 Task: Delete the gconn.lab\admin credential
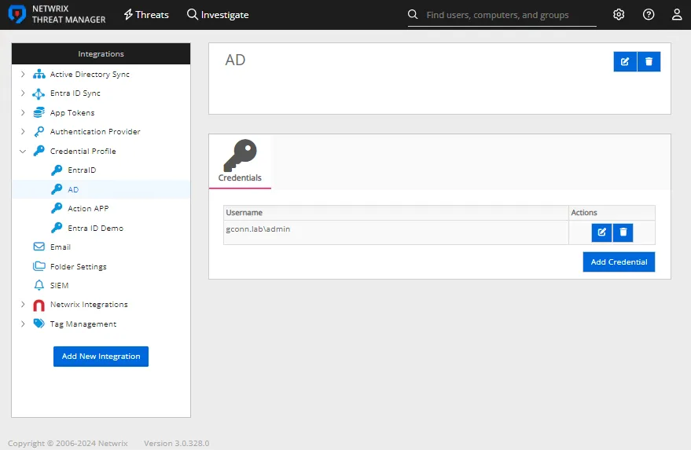[623, 232]
